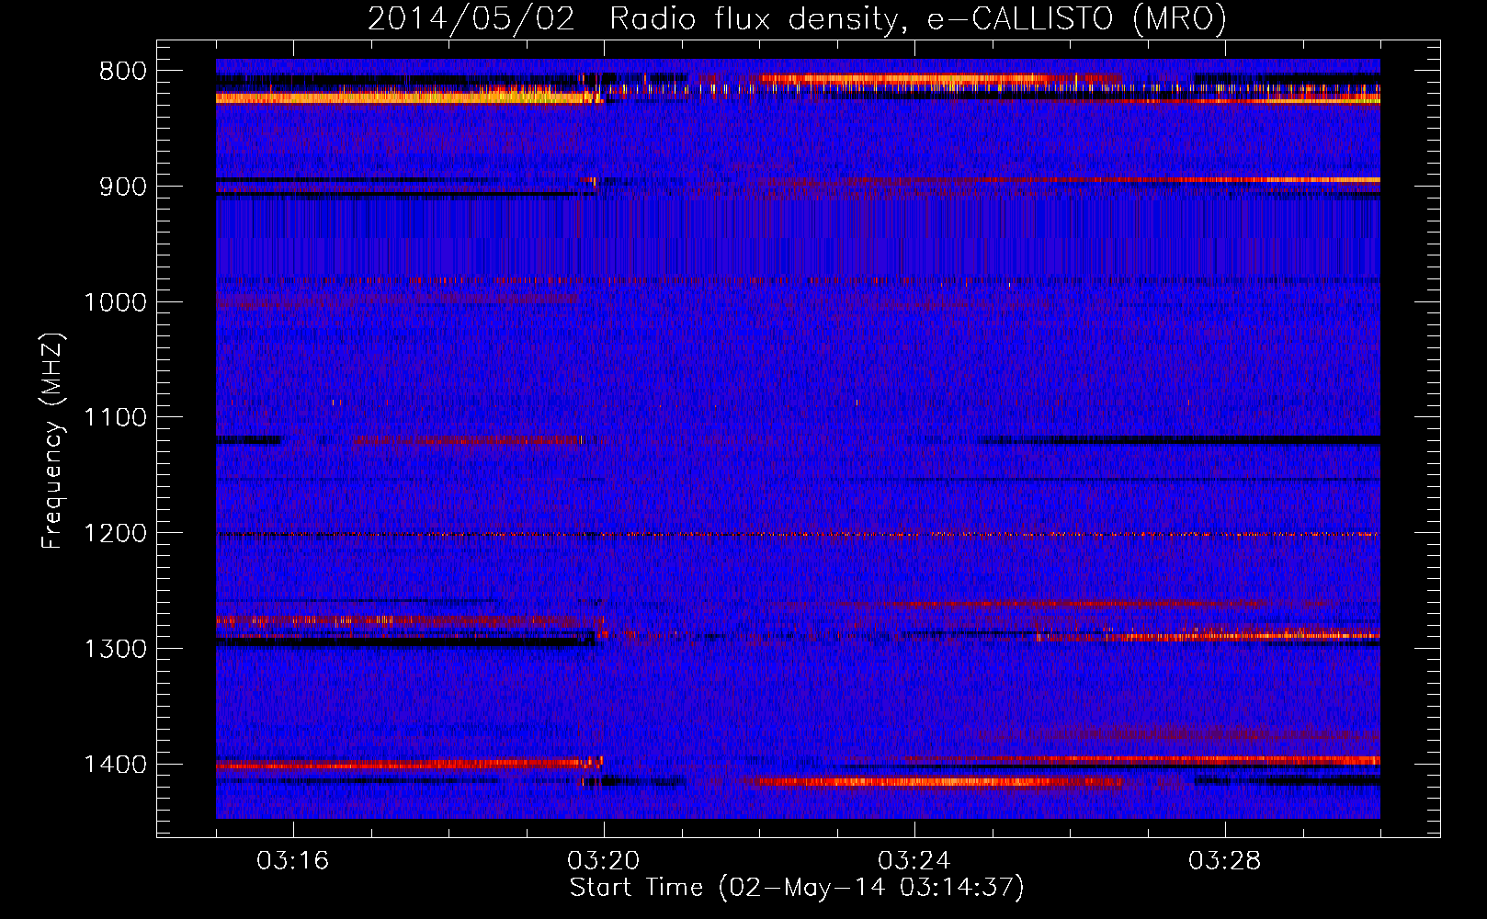Screen dimensions: 1487x919
Task: Click the 1400 frequency tick label
Action: point(115,765)
